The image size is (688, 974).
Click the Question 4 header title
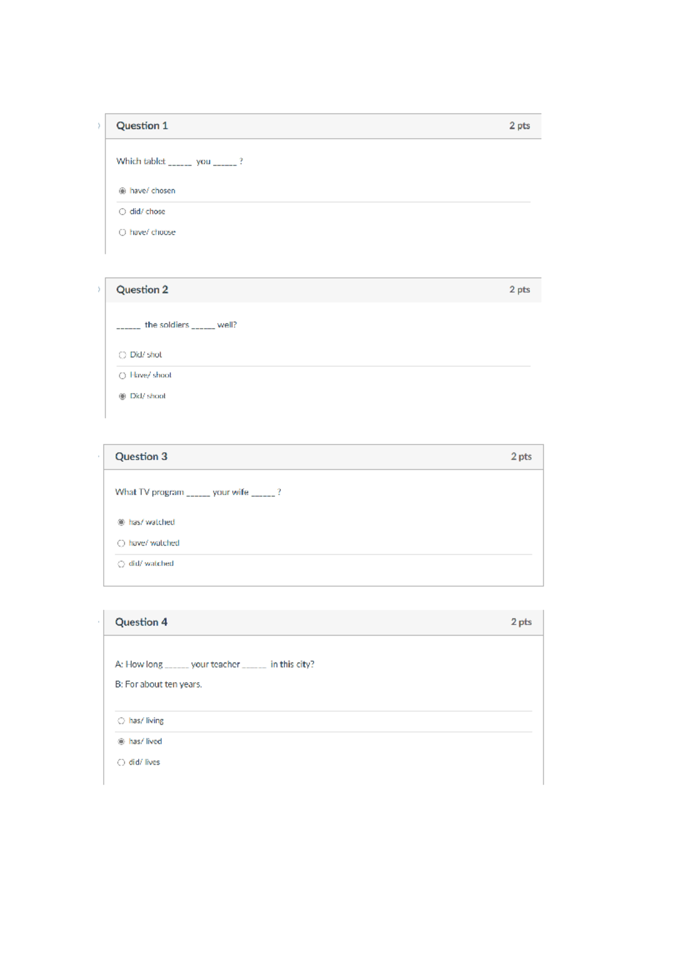click(x=141, y=622)
